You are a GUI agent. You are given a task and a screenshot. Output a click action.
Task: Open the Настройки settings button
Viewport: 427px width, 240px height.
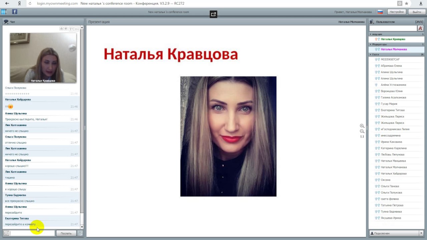397,12
